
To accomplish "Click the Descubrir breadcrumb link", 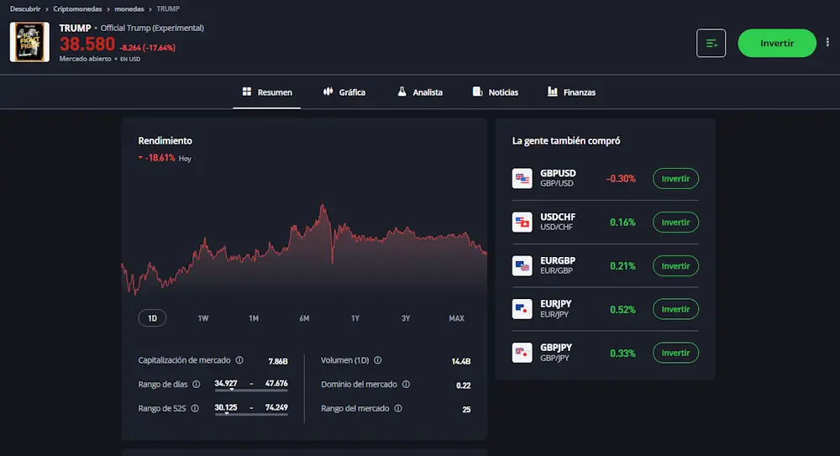I will [x=25, y=8].
